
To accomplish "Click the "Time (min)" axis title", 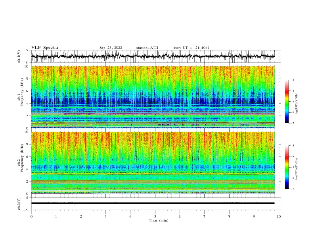I will 159,220.
